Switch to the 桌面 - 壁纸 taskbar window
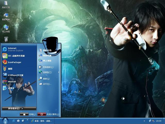Image resolution: width=165 pixels, height=124 pixels. (42, 121)
